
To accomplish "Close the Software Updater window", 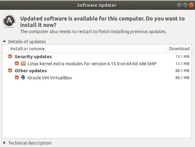I will tap(191, 5).
